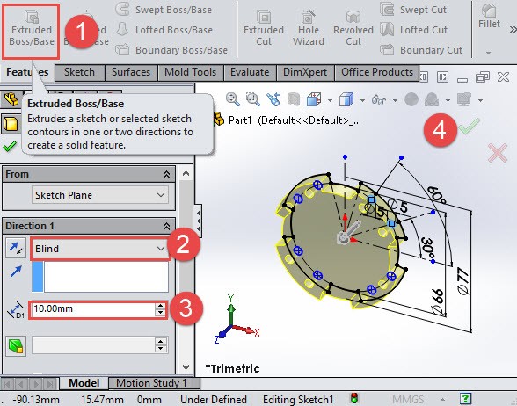This screenshot has height=406, width=517.
Task: Click Previous View icon
Action: pyautogui.click(x=273, y=99)
